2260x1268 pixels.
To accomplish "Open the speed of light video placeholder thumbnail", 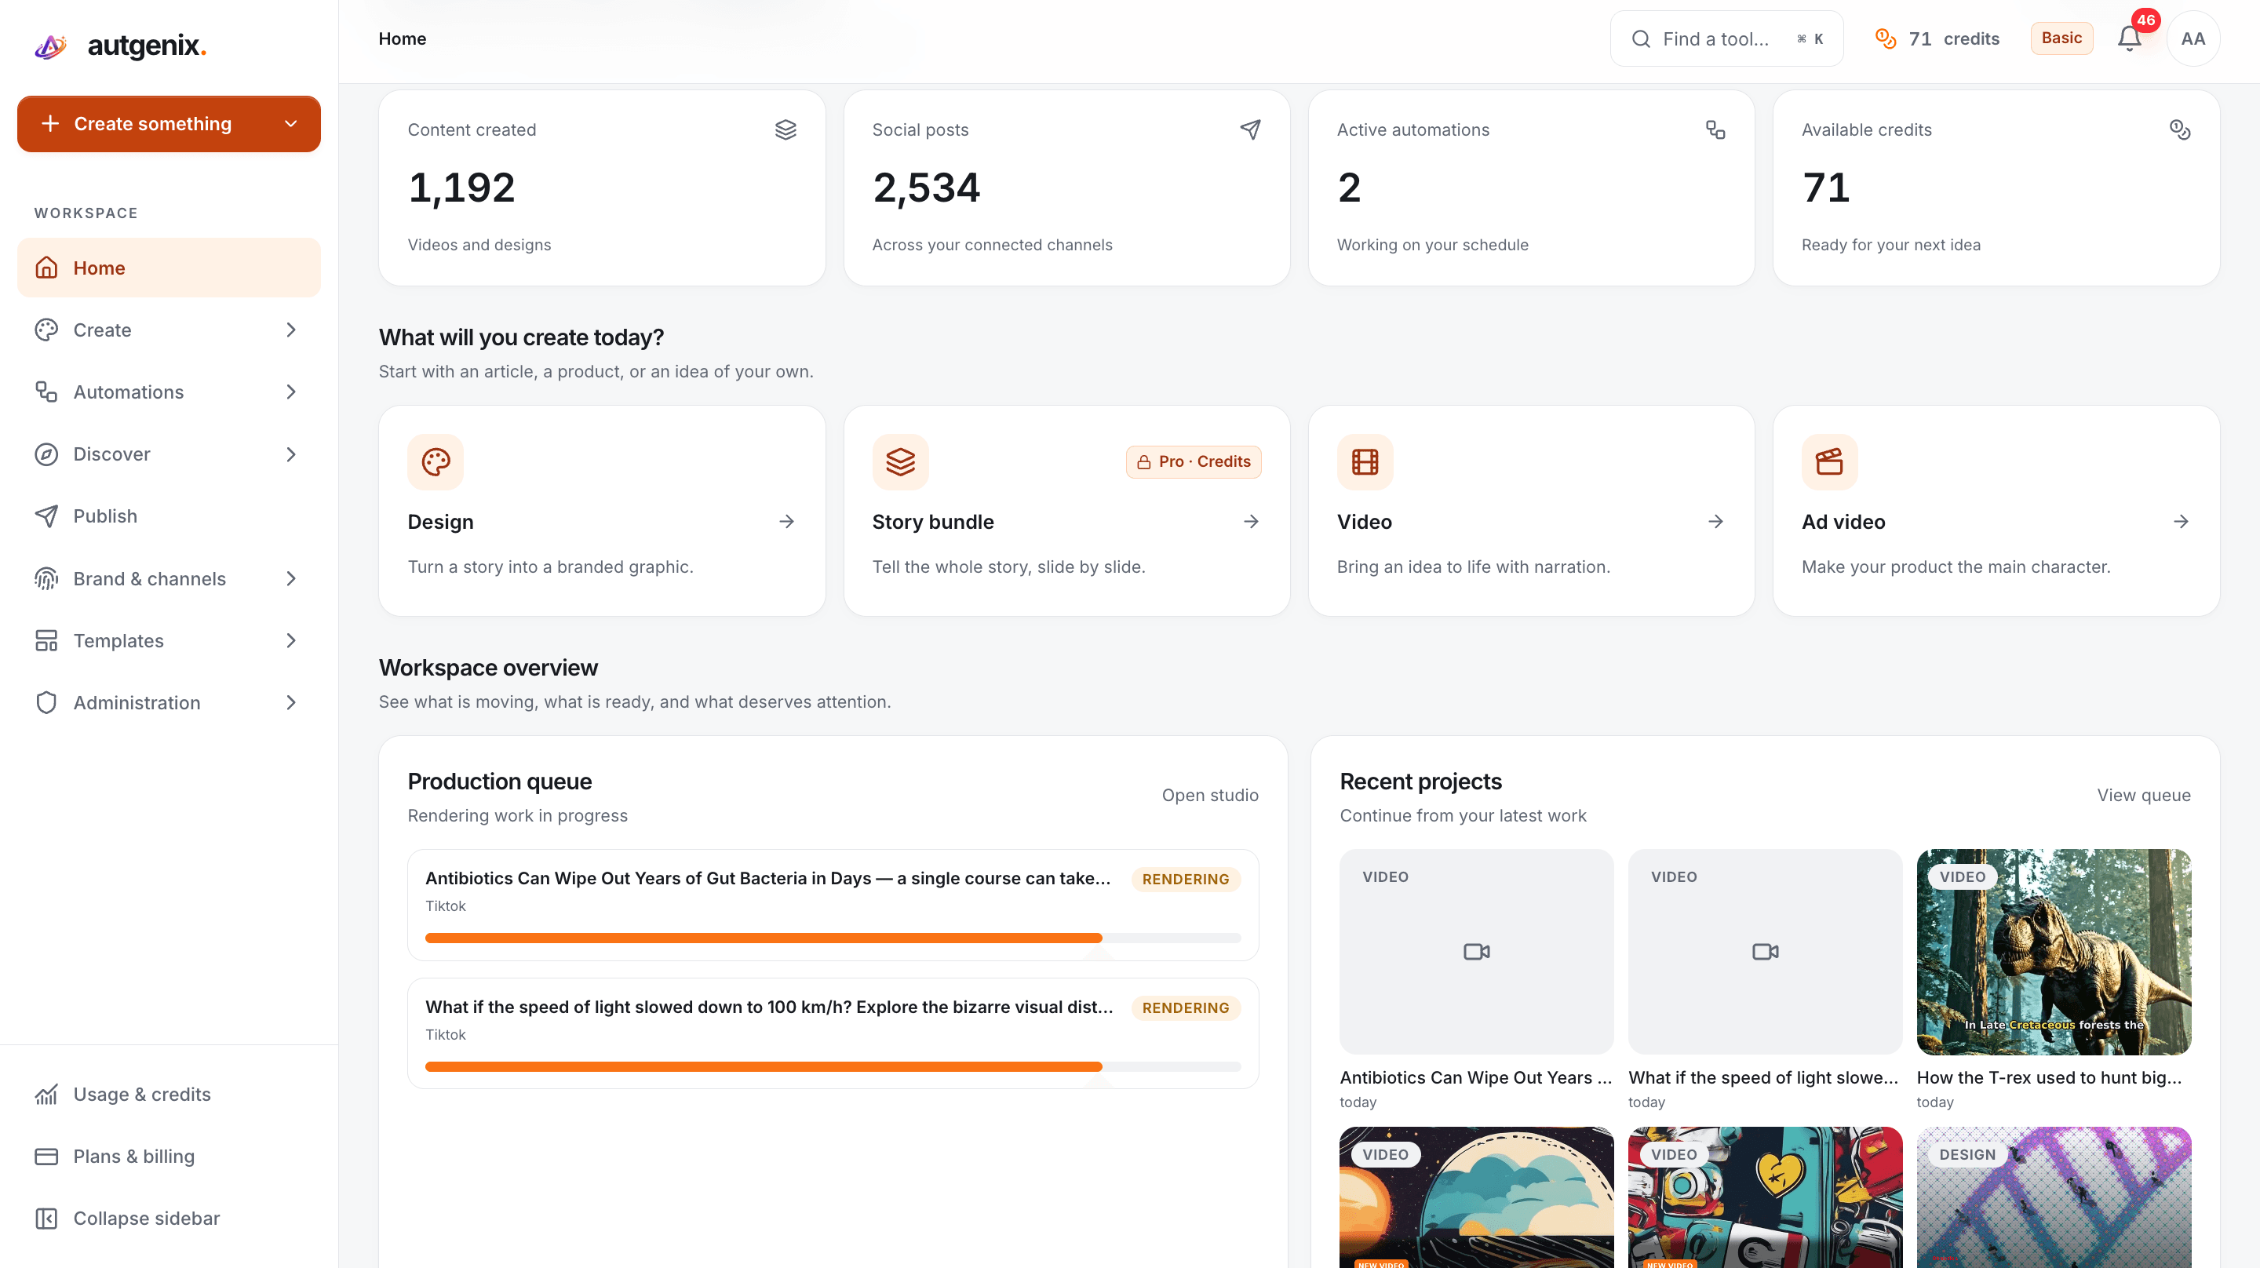I will coord(1764,951).
